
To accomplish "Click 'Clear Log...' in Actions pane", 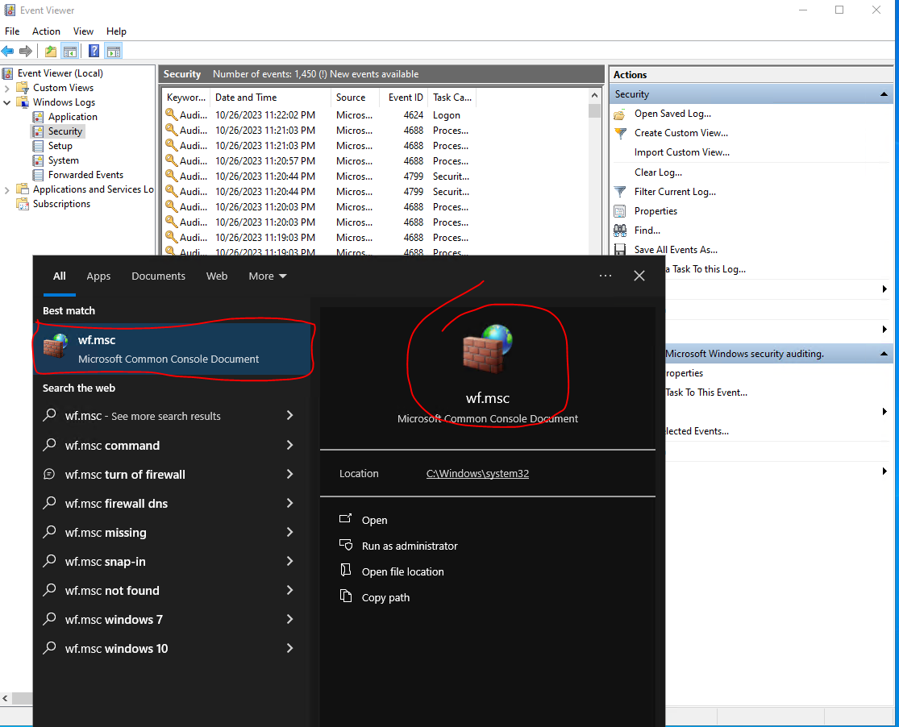I will pos(658,172).
